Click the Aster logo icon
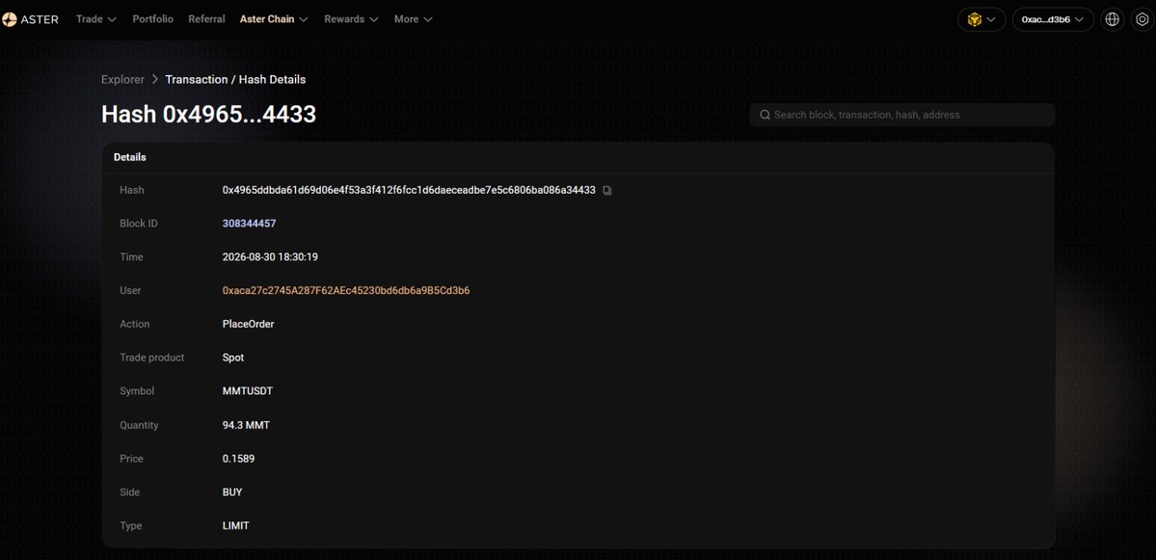1156x560 pixels. click(x=9, y=19)
